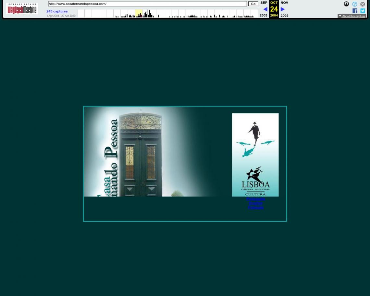Image resolution: width=370 pixels, height=296 pixels.
Task: Open the 245 captures link
Action: [x=57, y=11]
